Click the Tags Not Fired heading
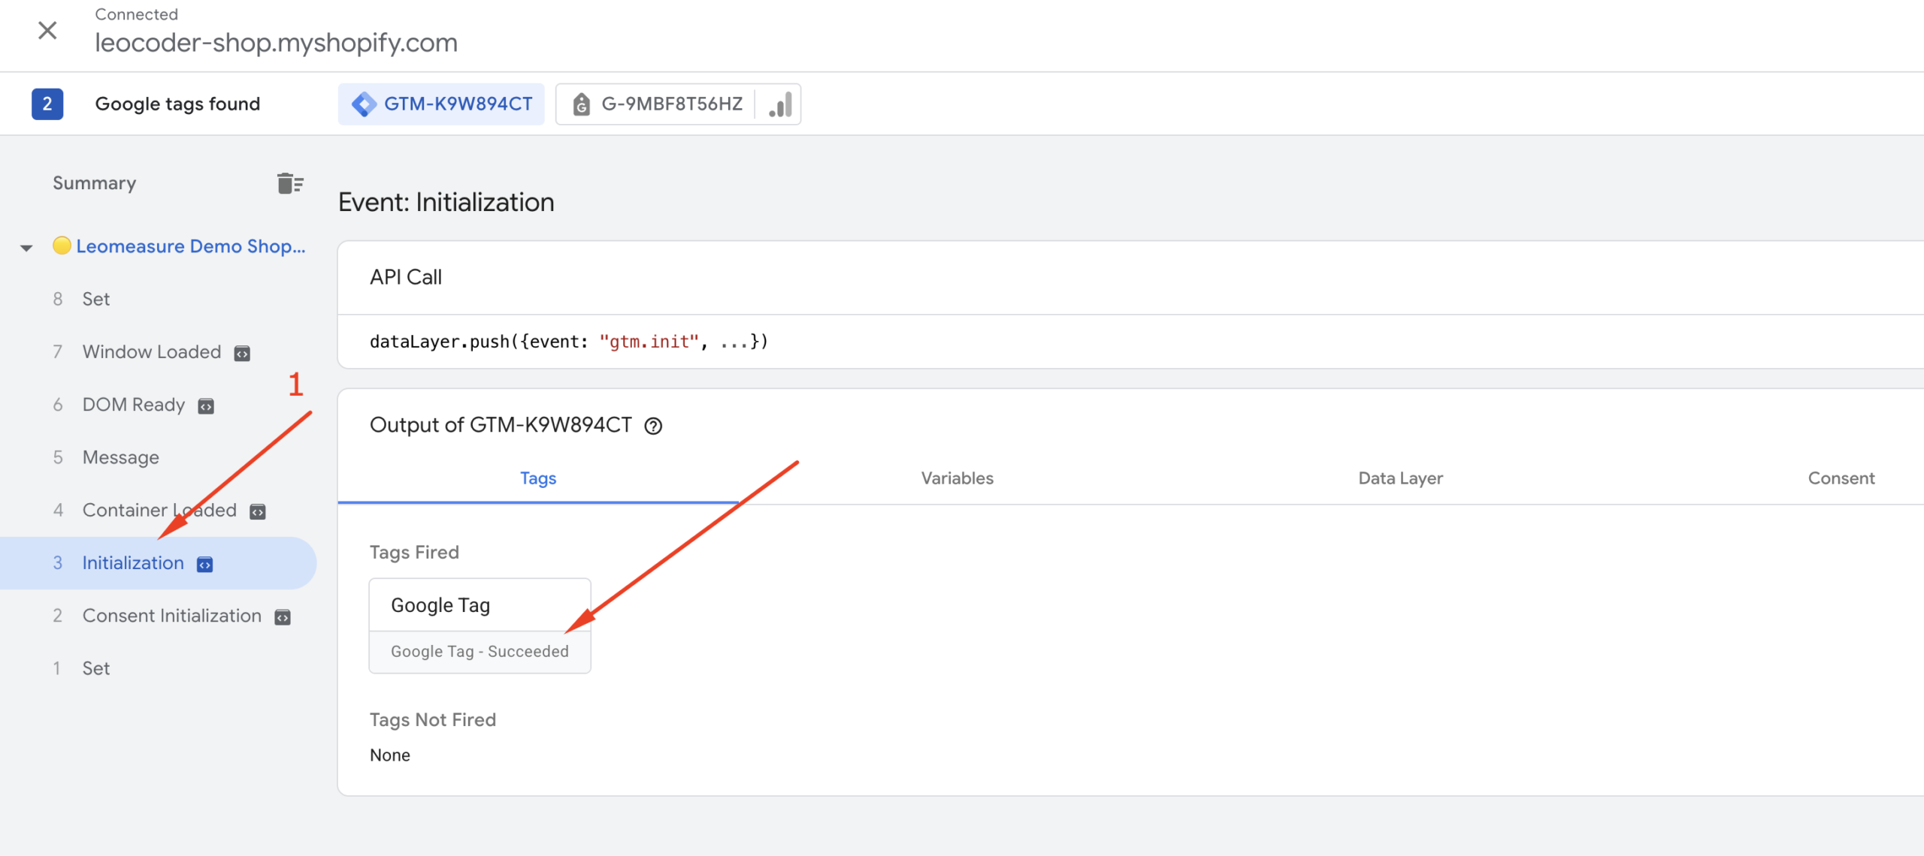Viewport: 1924px width, 856px height. click(x=433, y=719)
